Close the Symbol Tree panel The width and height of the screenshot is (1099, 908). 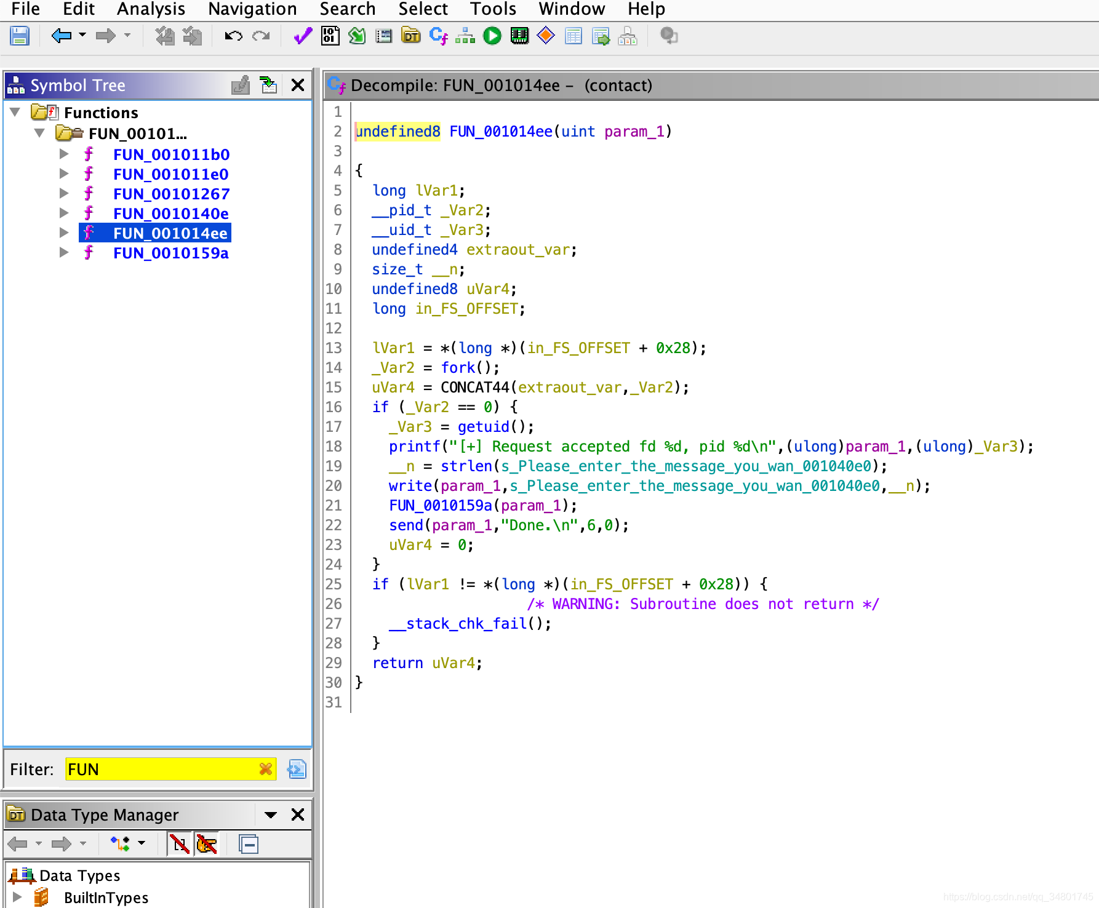click(x=298, y=85)
